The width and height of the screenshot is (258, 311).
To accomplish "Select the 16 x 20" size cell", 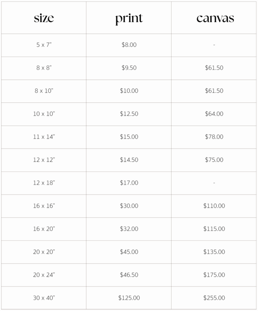I will 44,229.
